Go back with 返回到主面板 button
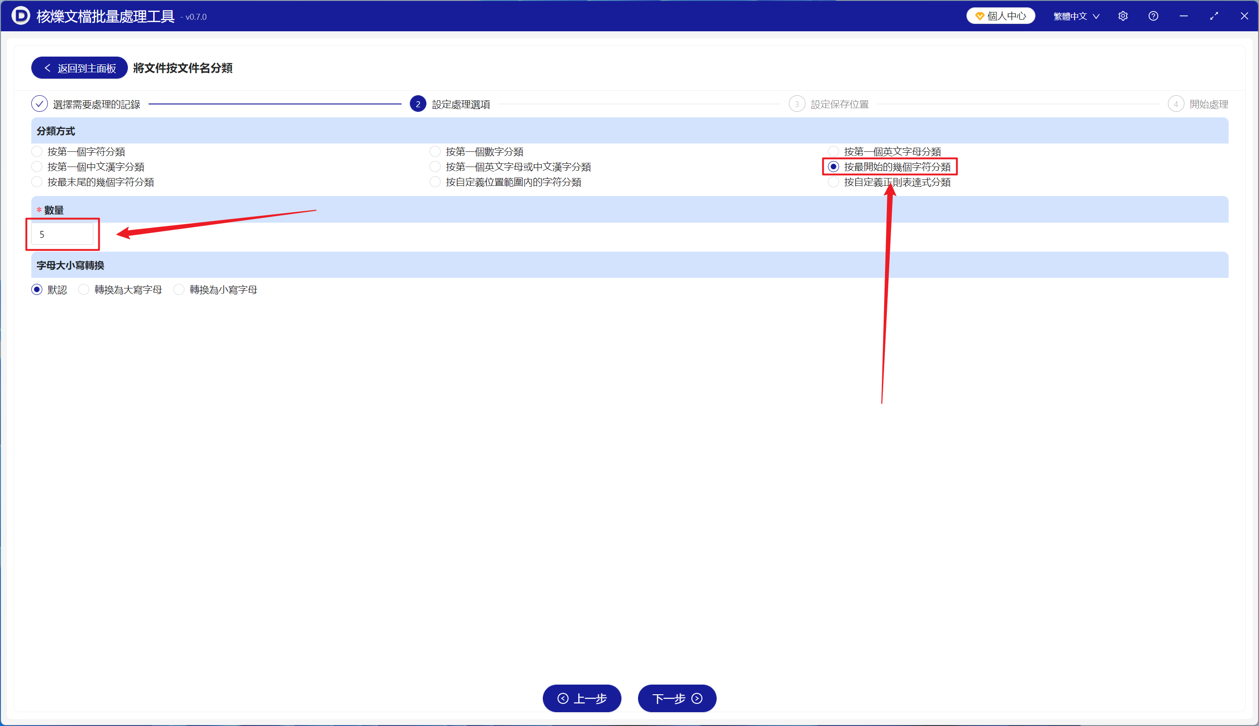The height and width of the screenshot is (726, 1259). (x=79, y=68)
